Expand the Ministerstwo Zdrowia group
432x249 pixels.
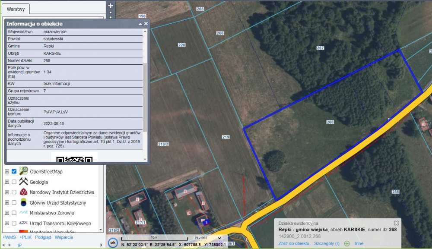coord(7,213)
